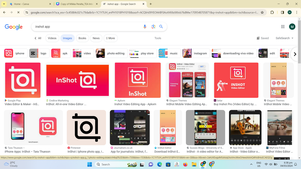Click the voice search microphone icon
The height and width of the screenshot is (169, 301).
pos(145,27)
